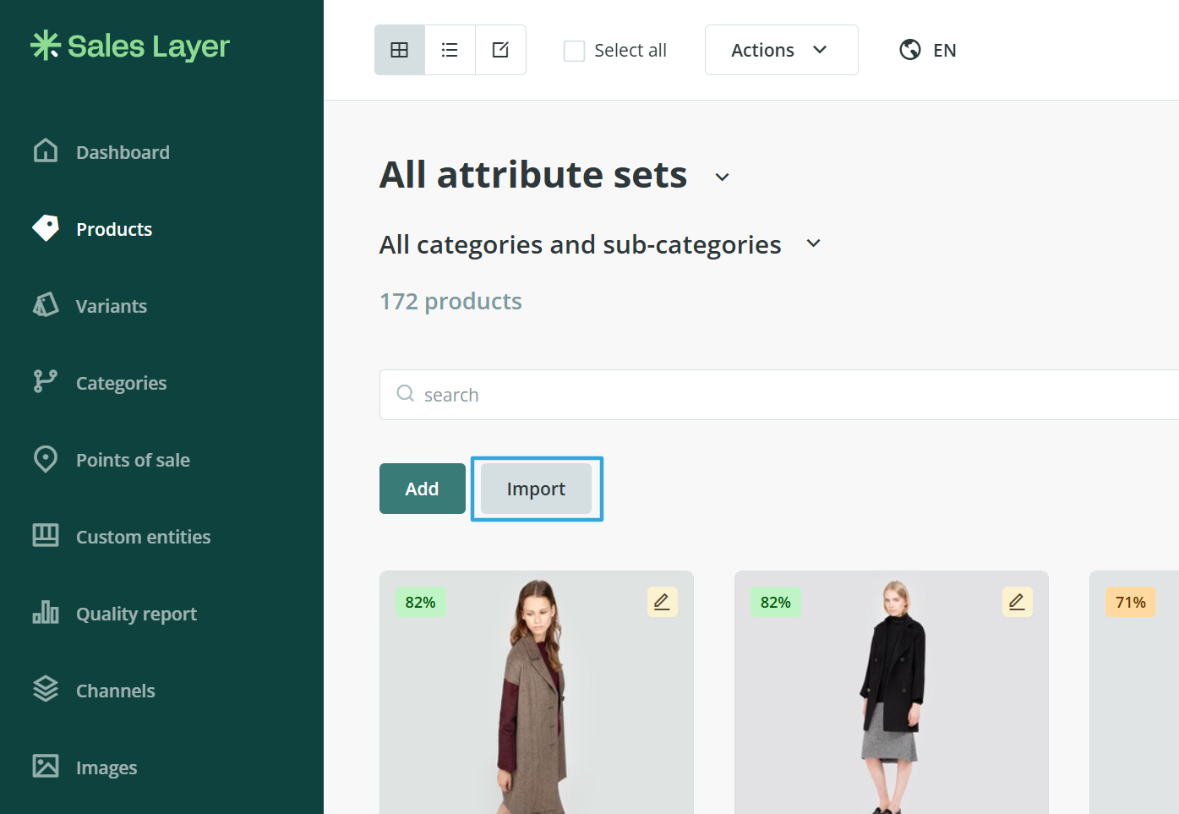The image size is (1179, 814).
Task: Open the Images section
Action: click(106, 768)
